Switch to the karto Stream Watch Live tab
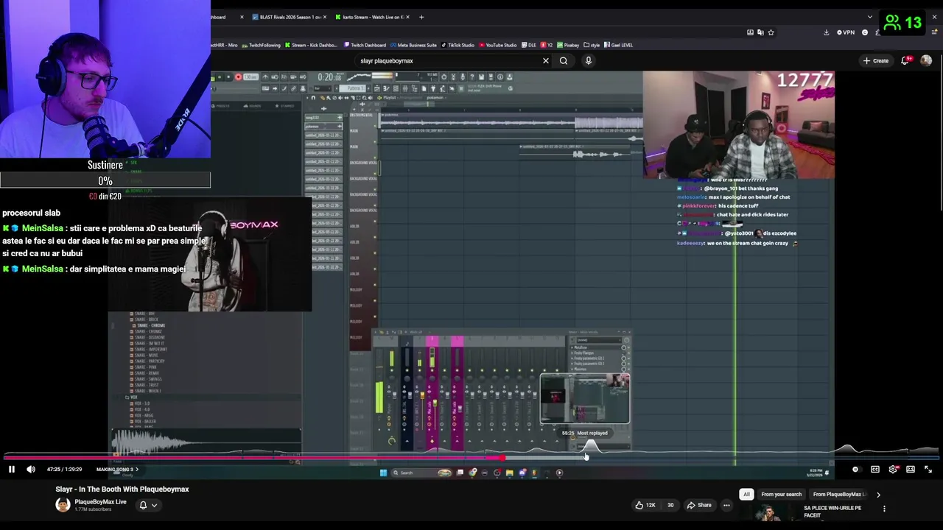The height and width of the screenshot is (530, 943). [x=373, y=17]
